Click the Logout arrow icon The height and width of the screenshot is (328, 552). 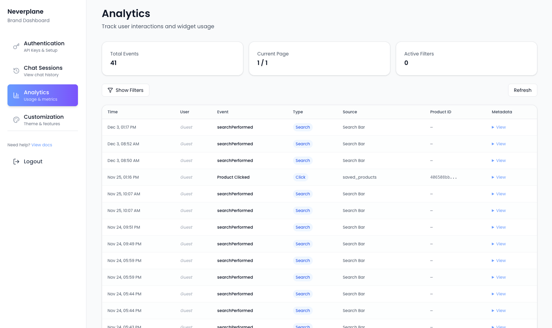16,161
